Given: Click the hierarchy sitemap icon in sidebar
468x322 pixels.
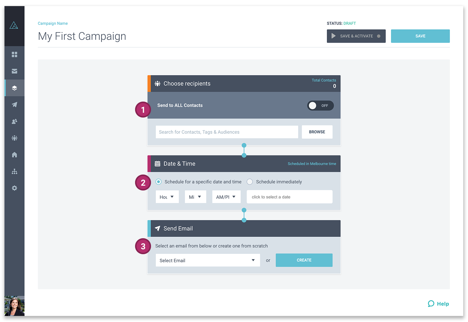Looking at the screenshot, I should (14, 171).
